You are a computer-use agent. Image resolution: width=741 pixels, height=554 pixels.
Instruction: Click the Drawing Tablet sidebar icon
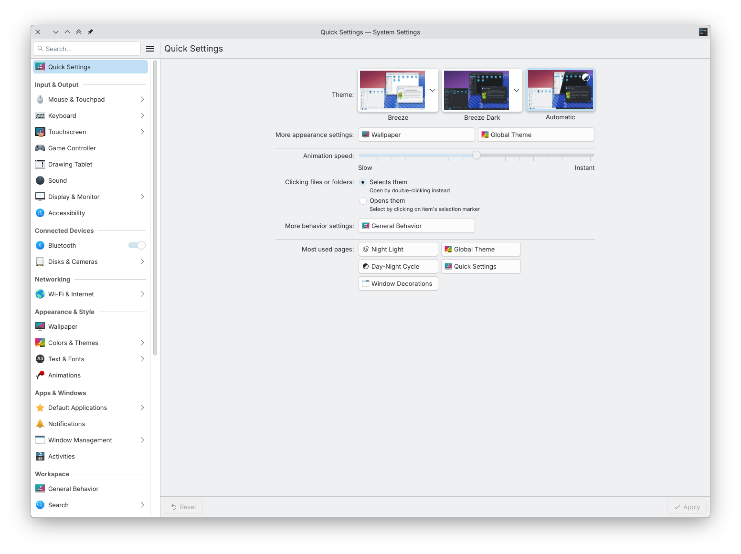40,164
